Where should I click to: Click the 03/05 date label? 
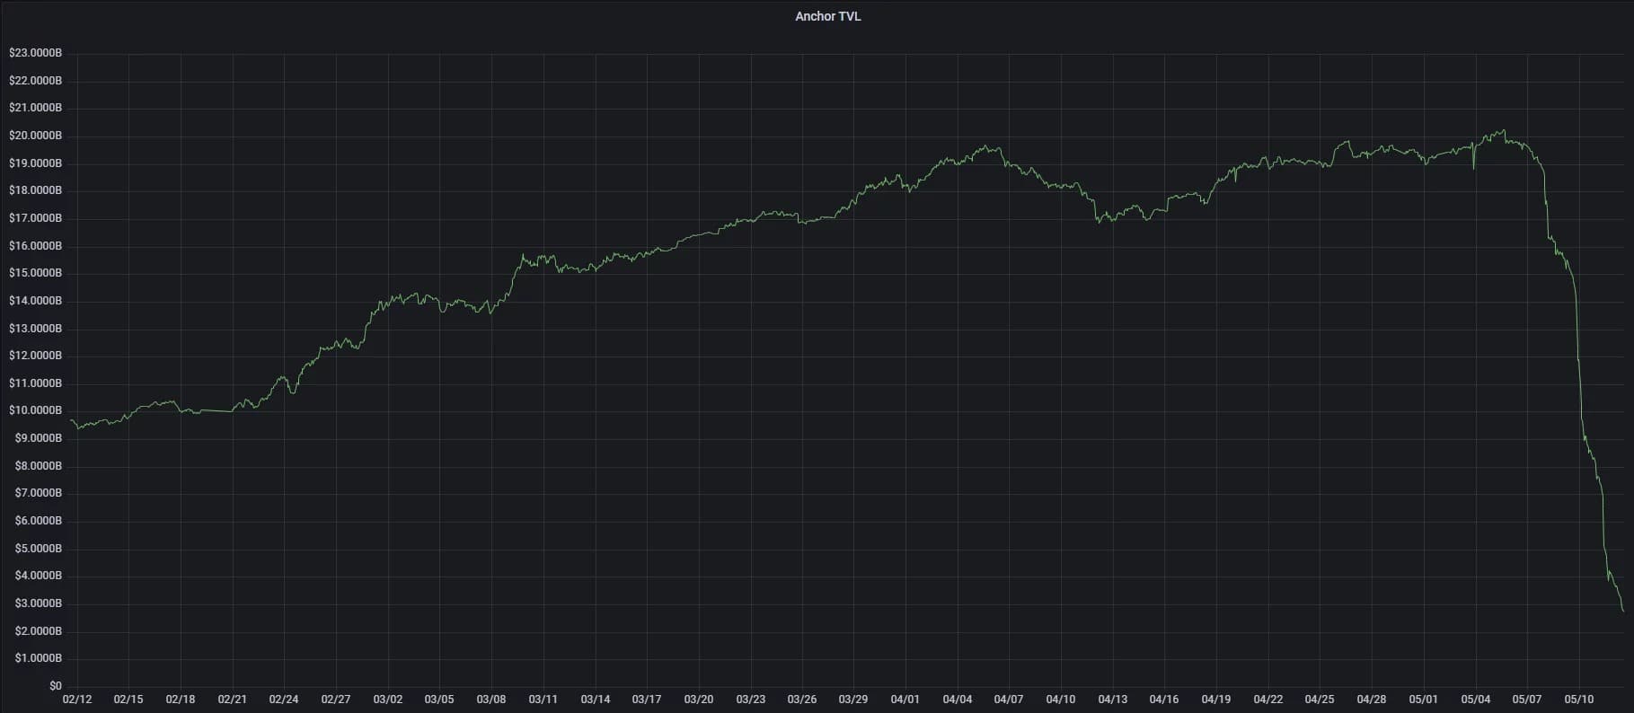[x=439, y=700]
